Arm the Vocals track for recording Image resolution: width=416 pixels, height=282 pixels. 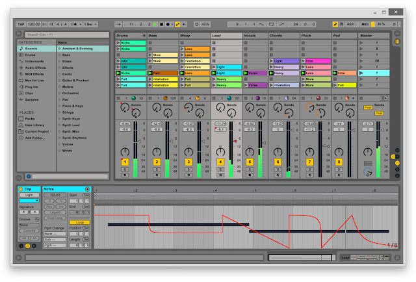tap(250, 175)
